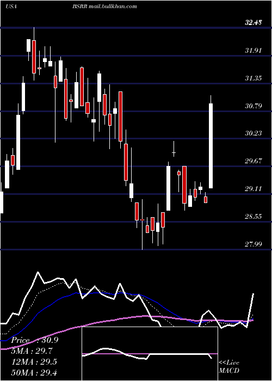Click the 32.47 price axis label
This screenshot has width=272, height=381.
254,23
